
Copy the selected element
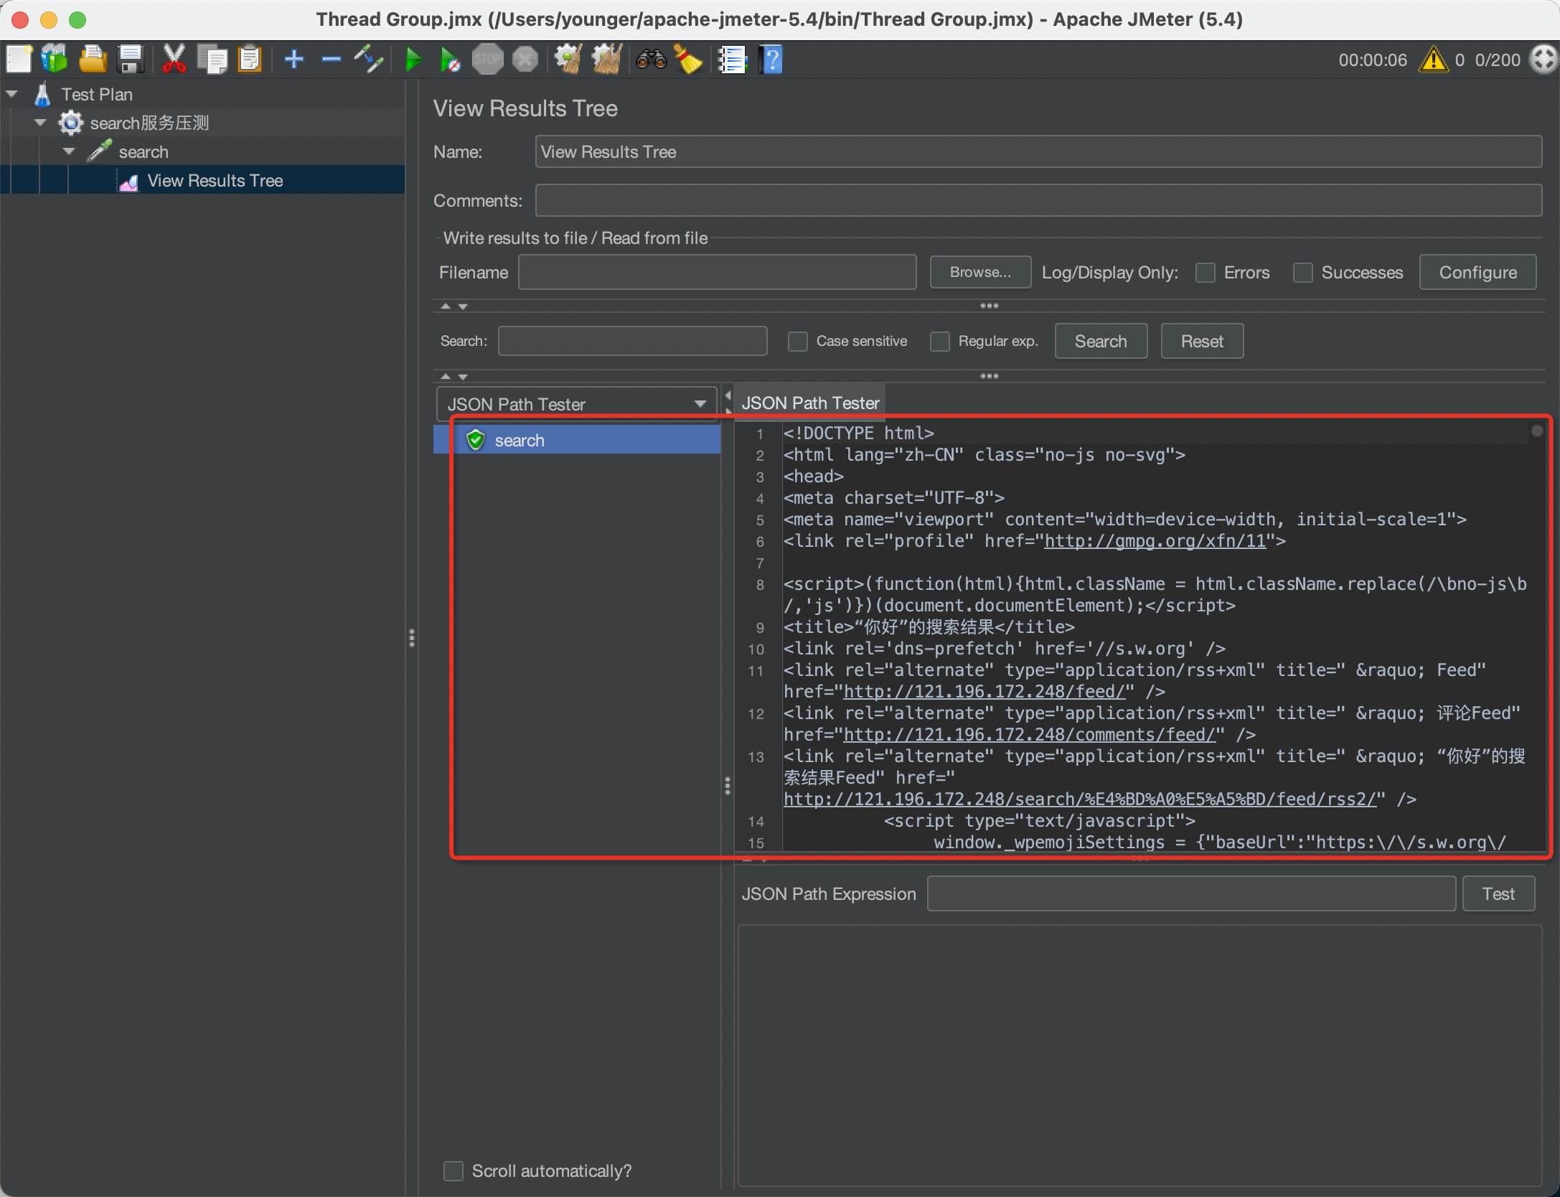click(212, 60)
